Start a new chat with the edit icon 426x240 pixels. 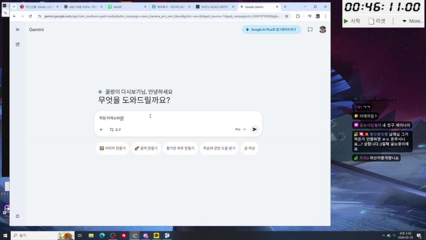coord(17,44)
